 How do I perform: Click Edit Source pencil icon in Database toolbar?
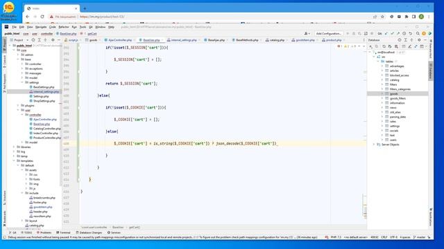pos(409,46)
